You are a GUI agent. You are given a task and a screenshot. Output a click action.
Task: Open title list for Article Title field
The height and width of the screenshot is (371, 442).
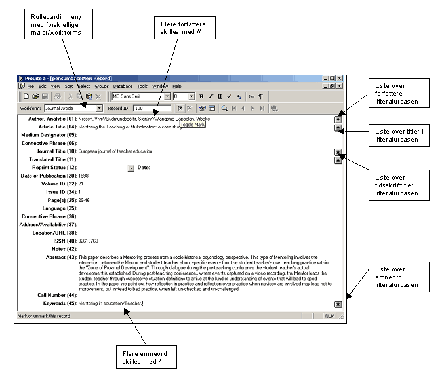tap(338, 128)
